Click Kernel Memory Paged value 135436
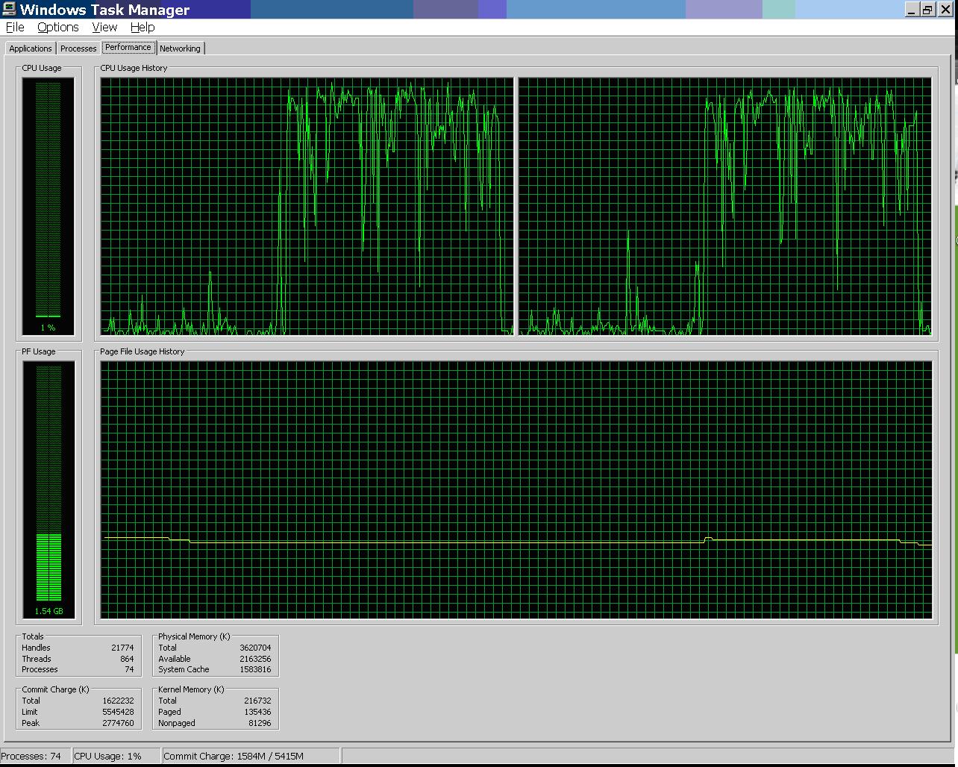This screenshot has height=767, width=958. (x=257, y=712)
